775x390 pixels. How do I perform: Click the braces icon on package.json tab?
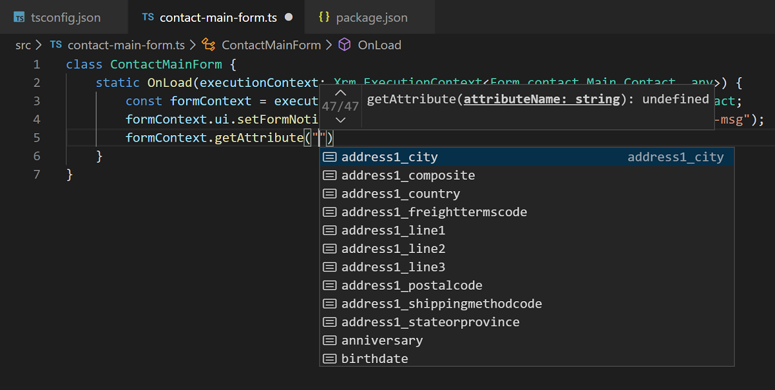coord(324,17)
